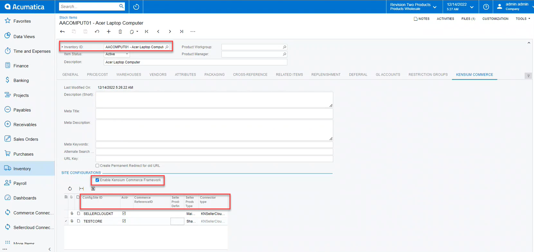Switch to the Vendors tab
Screen dimensions: 534x252
click(x=158, y=75)
